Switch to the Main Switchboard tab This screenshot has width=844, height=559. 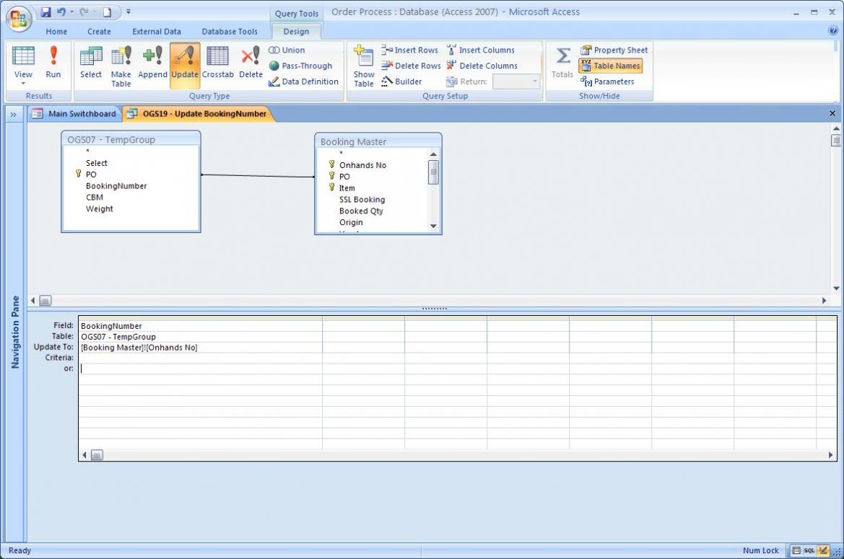click(74, 114)
